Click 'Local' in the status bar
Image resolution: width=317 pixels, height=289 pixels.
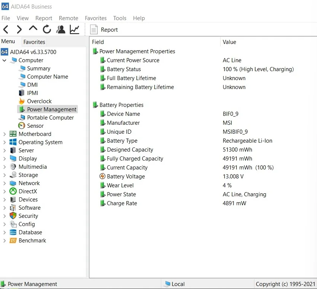pyautogui.click(x=178, y=284)
